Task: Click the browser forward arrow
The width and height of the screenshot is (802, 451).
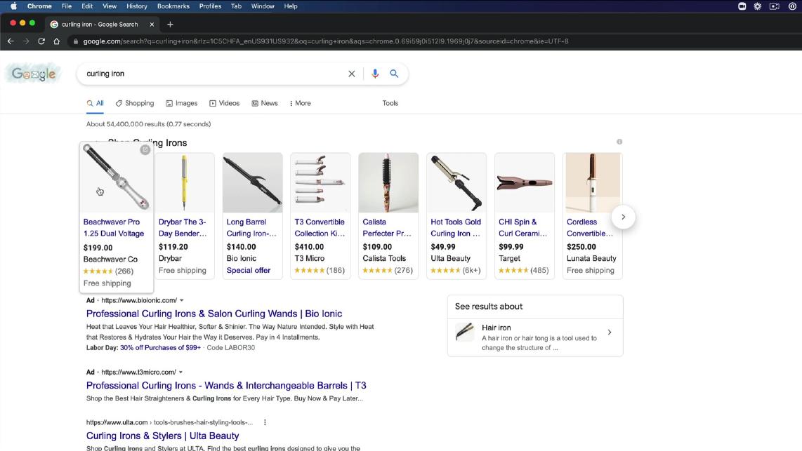Action: tap(26, 41)
